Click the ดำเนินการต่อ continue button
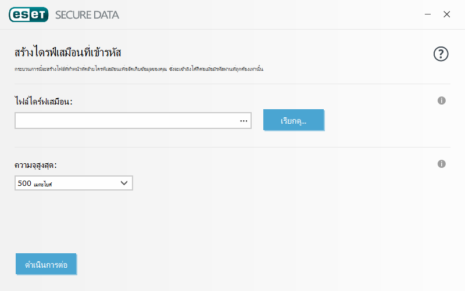Image resolution: width=465 pixels, height=291 pixels. tap(46, 264)
